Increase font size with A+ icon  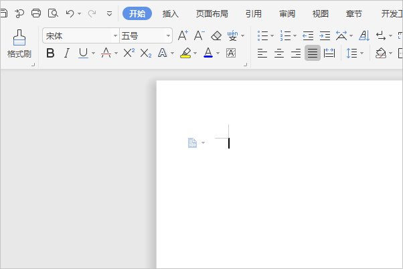pyautogui.click(x=183, y=35)
